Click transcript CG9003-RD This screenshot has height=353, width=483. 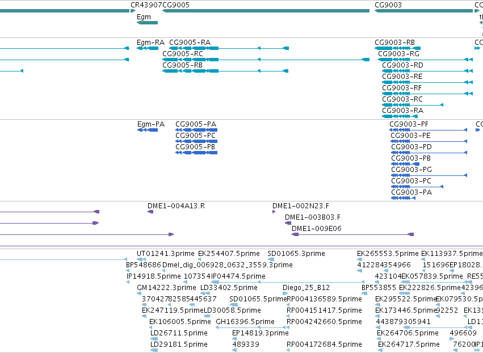pyautogui.click(x=402, y=65)
